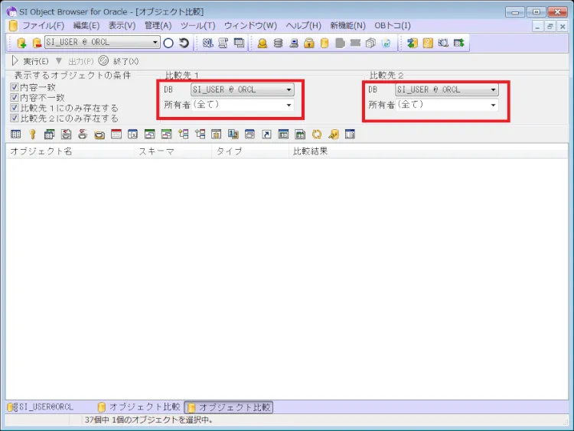Open the 表示(V) menu
The width and height of the screenshot is (574, 431).
122,25
